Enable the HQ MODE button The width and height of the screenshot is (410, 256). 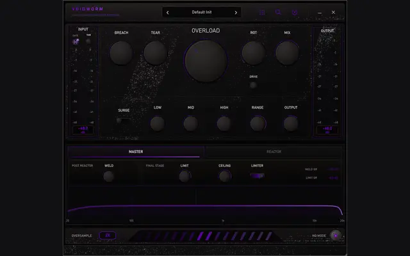(335, 236)
